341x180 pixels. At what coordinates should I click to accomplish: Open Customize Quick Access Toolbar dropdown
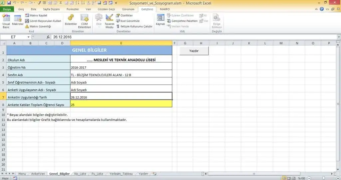point(116,3)
